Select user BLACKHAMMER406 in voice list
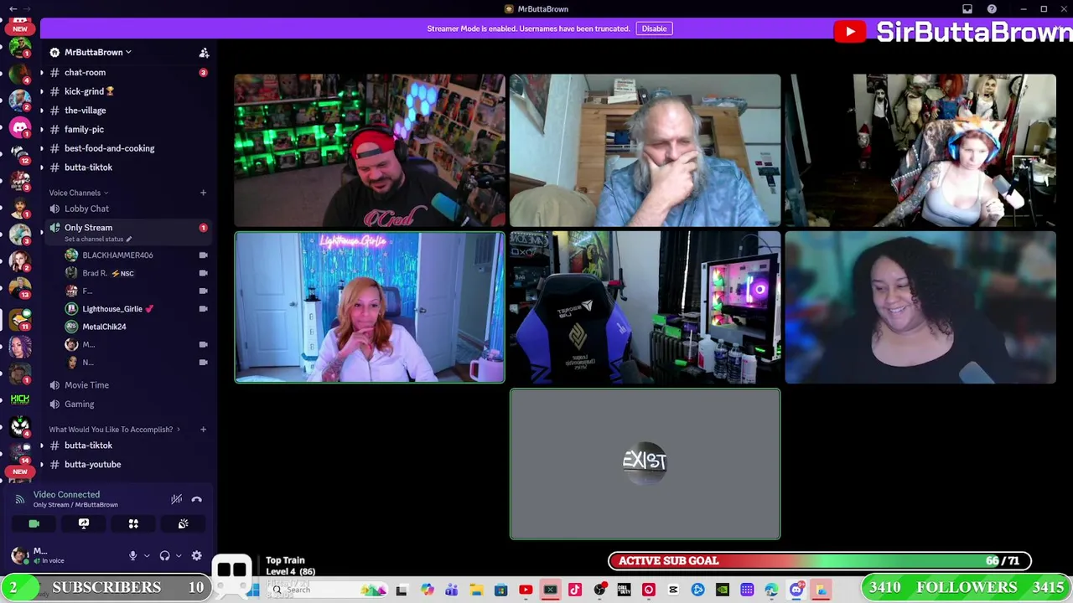The width and height of the screenshot is (1073, 603). coord(117,255)
